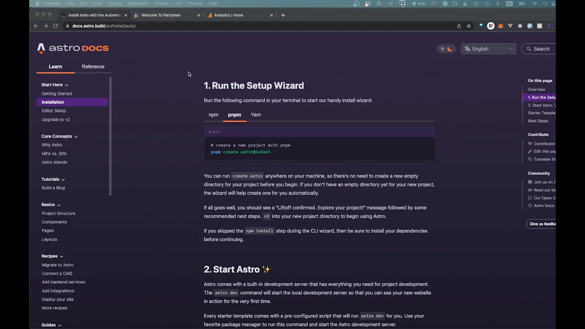The height and width of the screenshot is (329, 585).
Task: Click the Contributor guide book icon
Action: click(530, 144)
